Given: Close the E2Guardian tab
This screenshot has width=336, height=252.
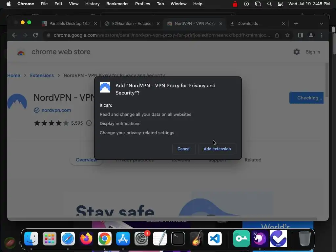Looking at the screenshot, I should coord(158,24).
